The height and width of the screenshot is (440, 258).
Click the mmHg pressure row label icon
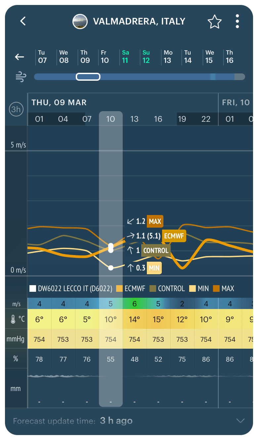tap(16, 339)
